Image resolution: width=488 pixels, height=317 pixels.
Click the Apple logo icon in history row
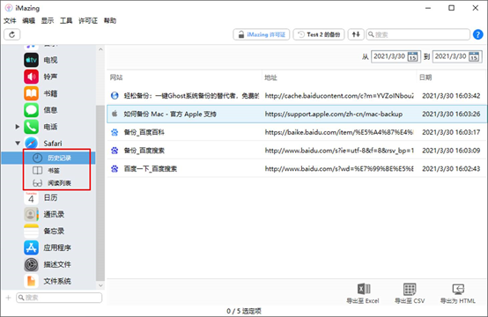point(115,114)
